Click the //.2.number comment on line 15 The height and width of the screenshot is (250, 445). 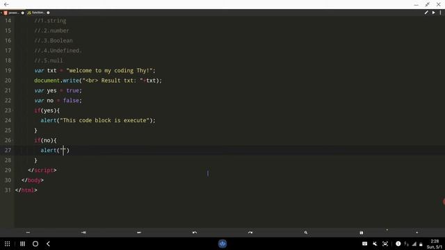tap(51, 31)
